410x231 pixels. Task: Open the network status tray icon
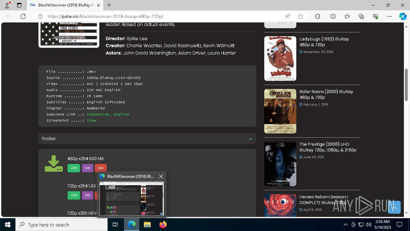tap(361, 225)
